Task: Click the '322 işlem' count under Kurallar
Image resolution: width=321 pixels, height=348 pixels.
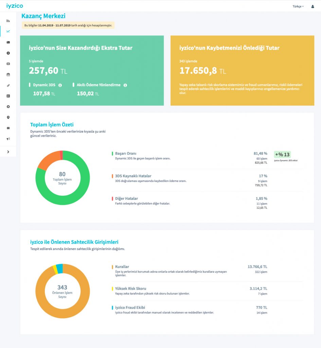Action: point(261,272)
